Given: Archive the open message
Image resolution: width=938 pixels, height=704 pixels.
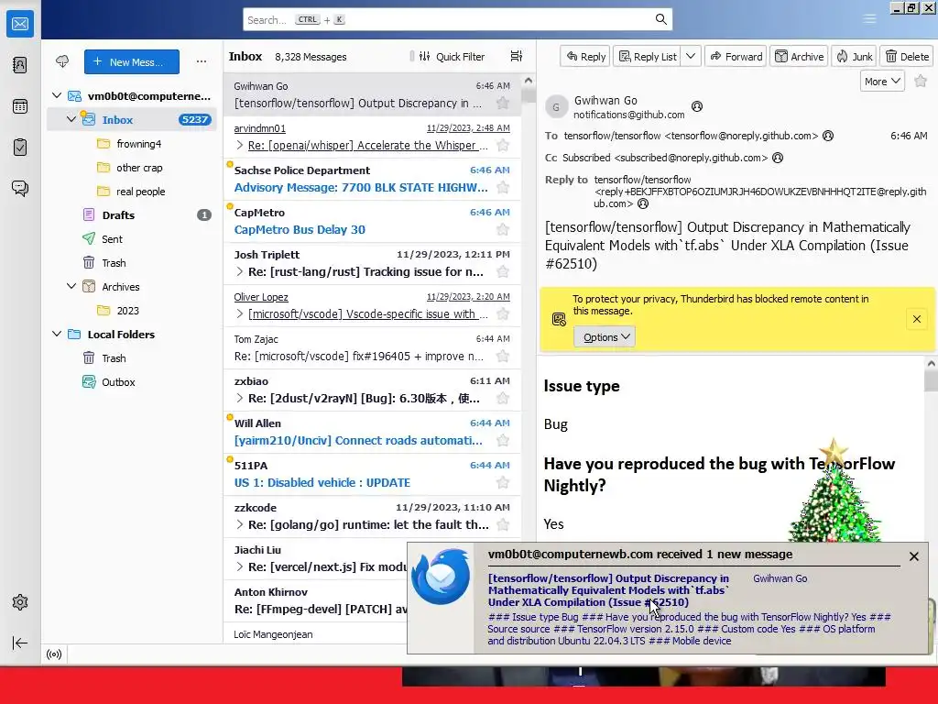Looking at the screenshot, I should 799,56.
